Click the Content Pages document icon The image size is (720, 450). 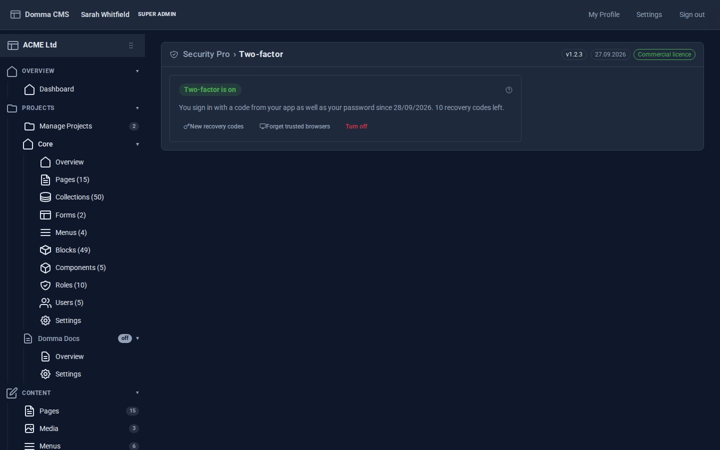pyautogui.click(x=29, y=411)
